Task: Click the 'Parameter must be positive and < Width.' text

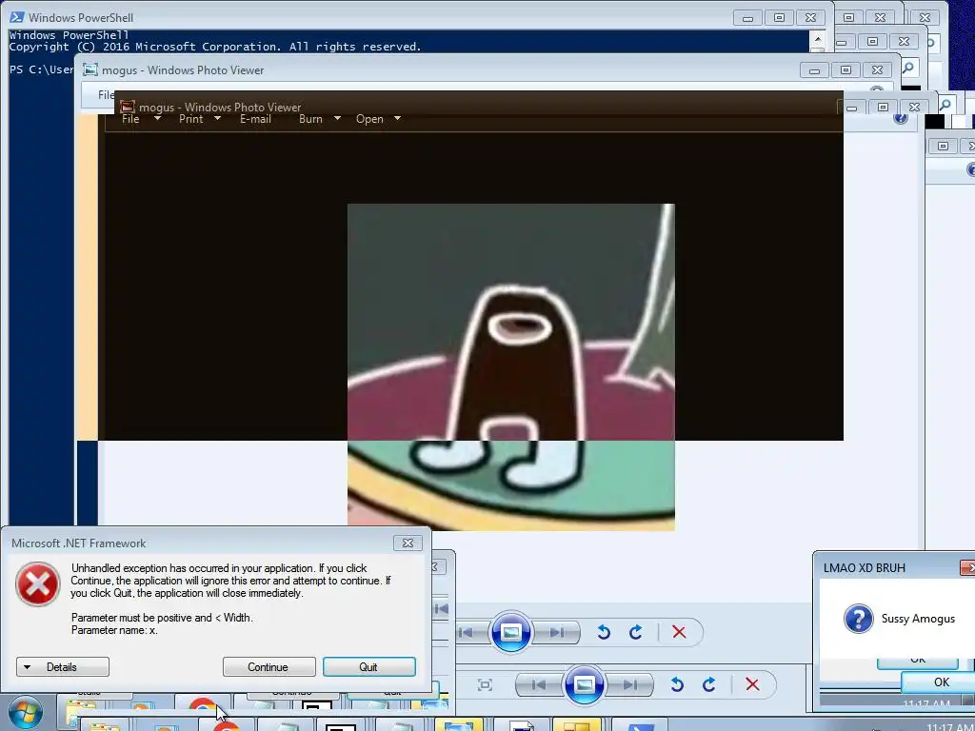Action: (x=162, y=618)
